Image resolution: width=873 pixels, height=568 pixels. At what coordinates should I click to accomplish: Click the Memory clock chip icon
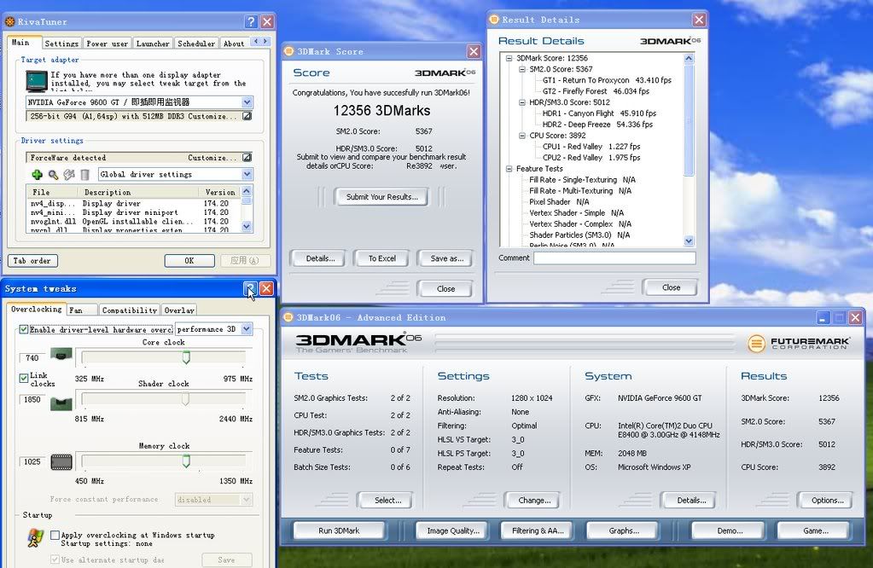61,461
